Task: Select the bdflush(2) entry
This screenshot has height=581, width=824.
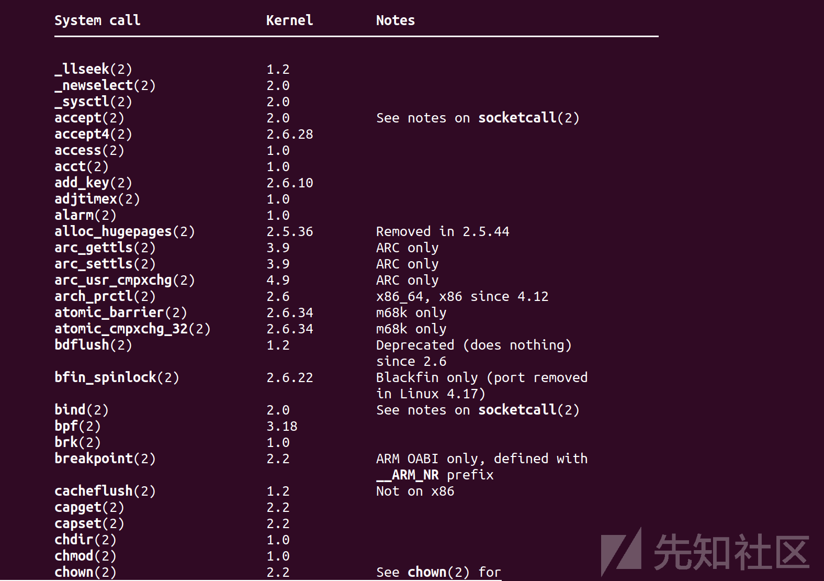Action: (x=94, y=345)
